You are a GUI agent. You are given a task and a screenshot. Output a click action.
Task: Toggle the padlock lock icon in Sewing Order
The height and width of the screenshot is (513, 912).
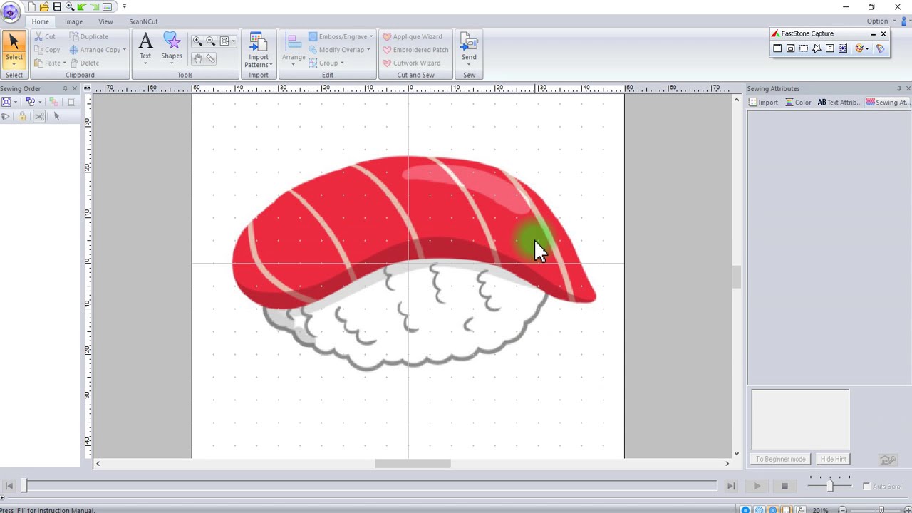pyautogui.click(x=22, y=117)
